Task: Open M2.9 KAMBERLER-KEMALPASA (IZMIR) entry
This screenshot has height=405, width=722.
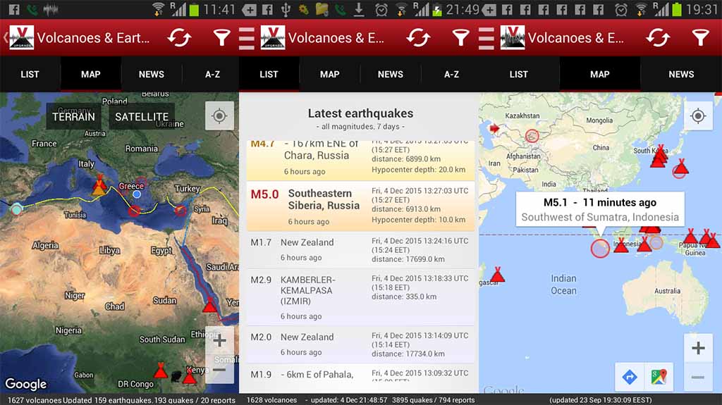Action: pos(360,297)
